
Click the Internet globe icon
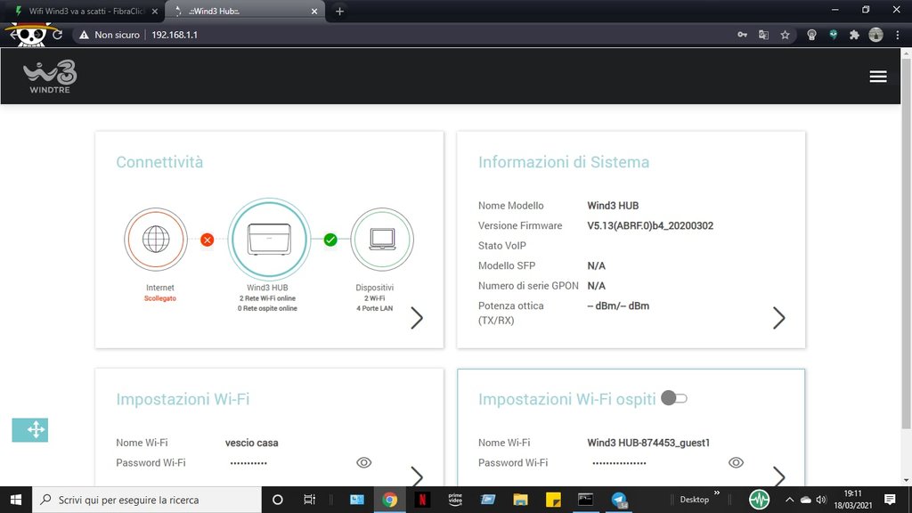pos(156,239)
